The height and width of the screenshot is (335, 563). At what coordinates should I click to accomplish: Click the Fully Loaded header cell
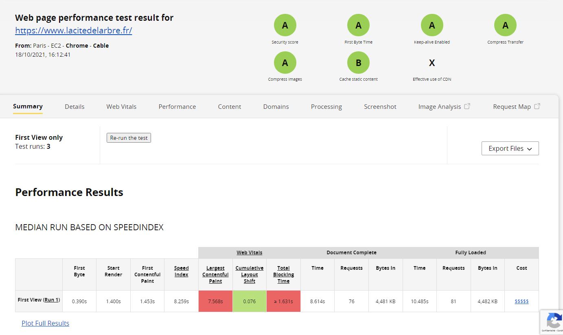[471, 253]
